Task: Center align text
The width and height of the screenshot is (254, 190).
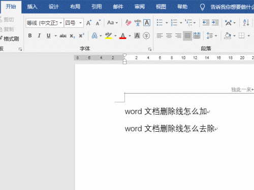Action: tap(169, 36)
